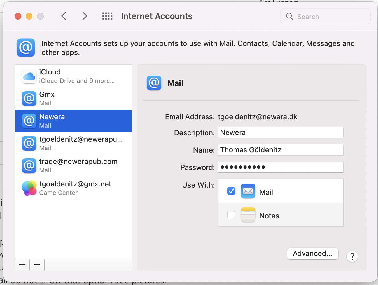Click the Game Center icon for tgoeldenitz@gmx.net
Viewport: 378px width, 285px height.
[29, 188]
